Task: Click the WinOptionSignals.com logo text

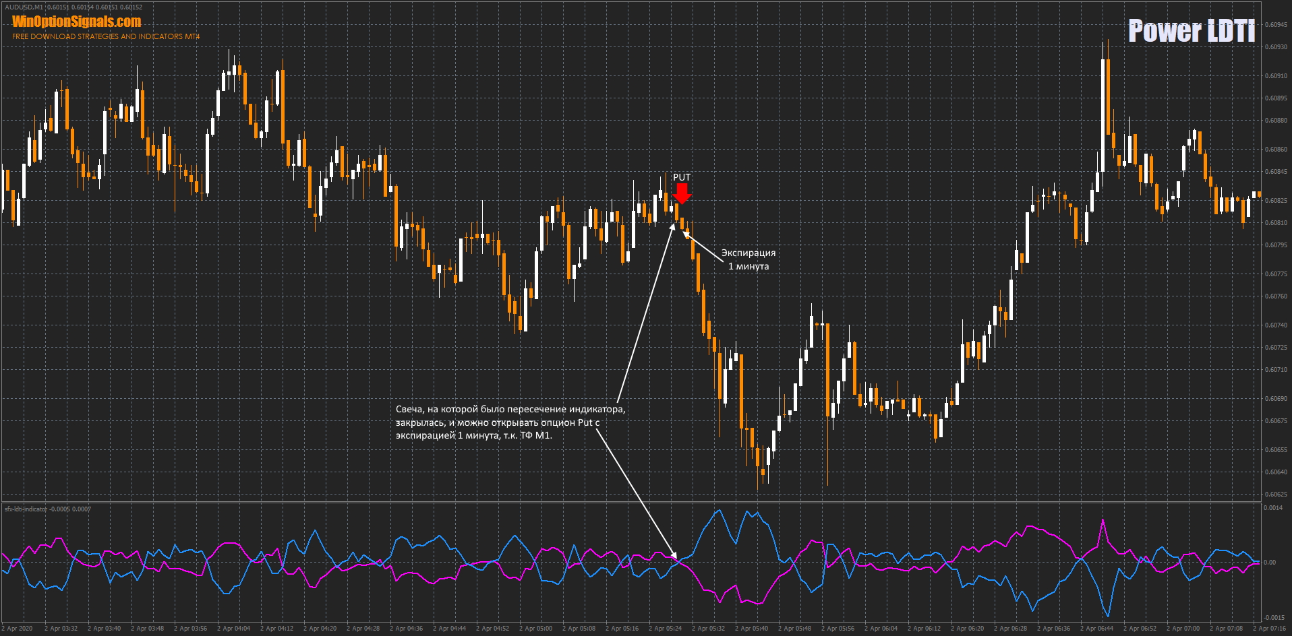Action: coord(76,22)
